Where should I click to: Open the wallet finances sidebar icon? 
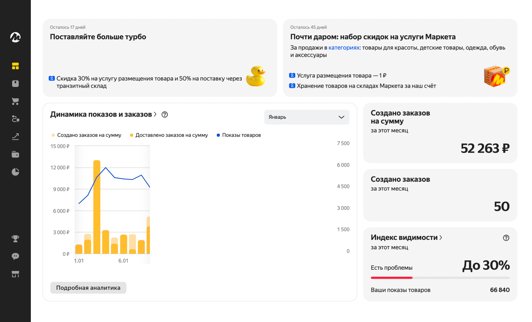15,154
